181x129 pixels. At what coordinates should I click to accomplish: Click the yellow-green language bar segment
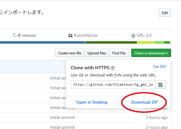(x=145, y=42)
